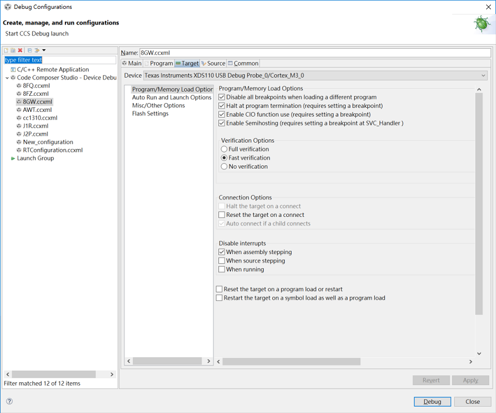Uncheck Enable Semihosting option
The image size is (496, 413).
coord(222,124)
